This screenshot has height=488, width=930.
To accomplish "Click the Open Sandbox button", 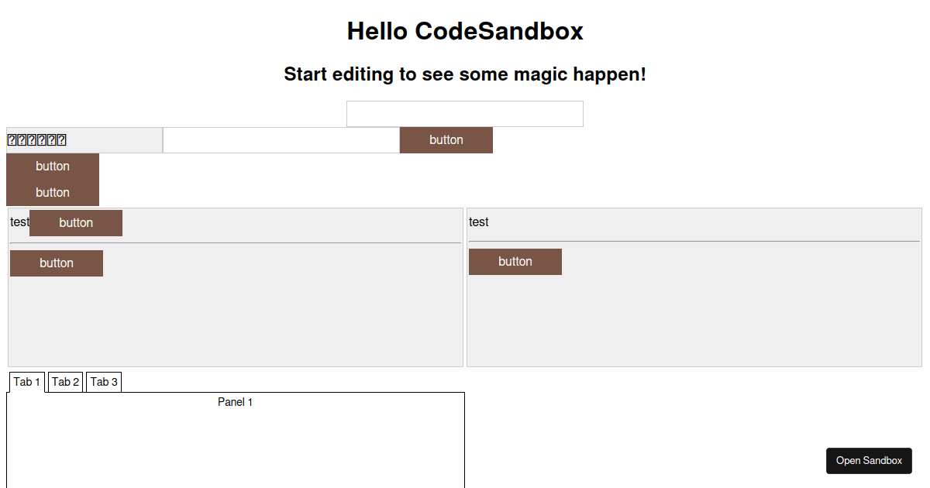I will coord(869,460).
